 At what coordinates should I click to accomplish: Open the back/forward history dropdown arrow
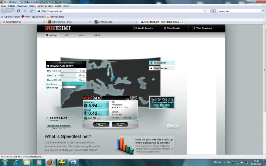pos(13,11)
